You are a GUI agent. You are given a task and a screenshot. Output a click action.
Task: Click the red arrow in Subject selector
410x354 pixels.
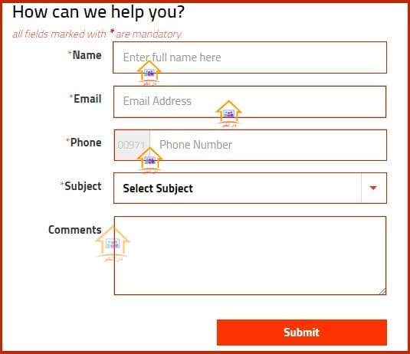pos(373,188)
